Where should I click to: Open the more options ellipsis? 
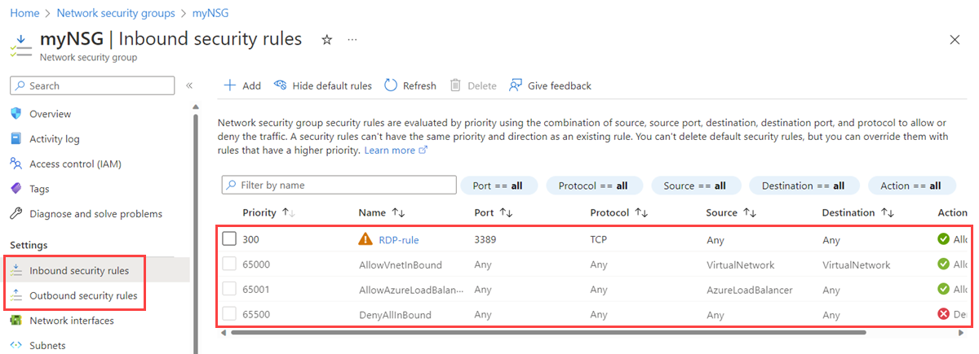352,40
